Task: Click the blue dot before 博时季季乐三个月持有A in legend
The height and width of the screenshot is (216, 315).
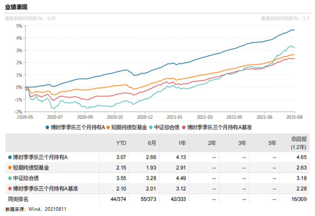Action: 48,127
